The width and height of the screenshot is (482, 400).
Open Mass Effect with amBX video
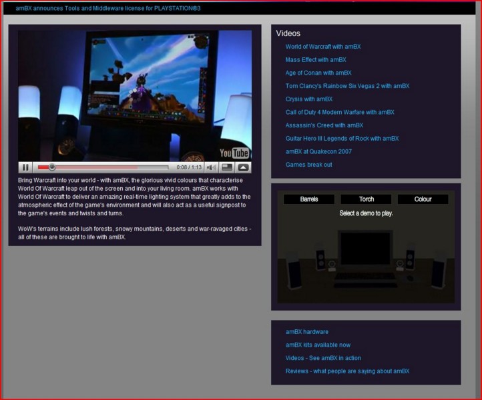316,60
